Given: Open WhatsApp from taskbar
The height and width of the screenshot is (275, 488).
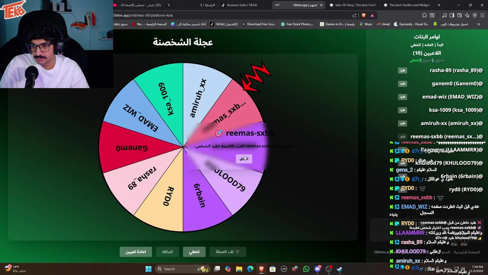Looking at the screenshot, I should point(306,269).
